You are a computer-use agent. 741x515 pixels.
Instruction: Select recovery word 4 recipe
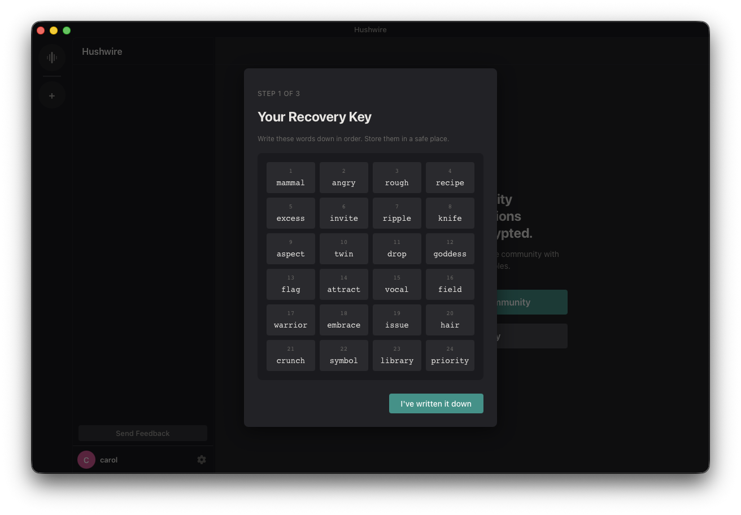(x=450, y=177)
